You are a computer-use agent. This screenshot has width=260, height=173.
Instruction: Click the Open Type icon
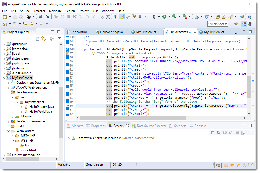(218, 17)
